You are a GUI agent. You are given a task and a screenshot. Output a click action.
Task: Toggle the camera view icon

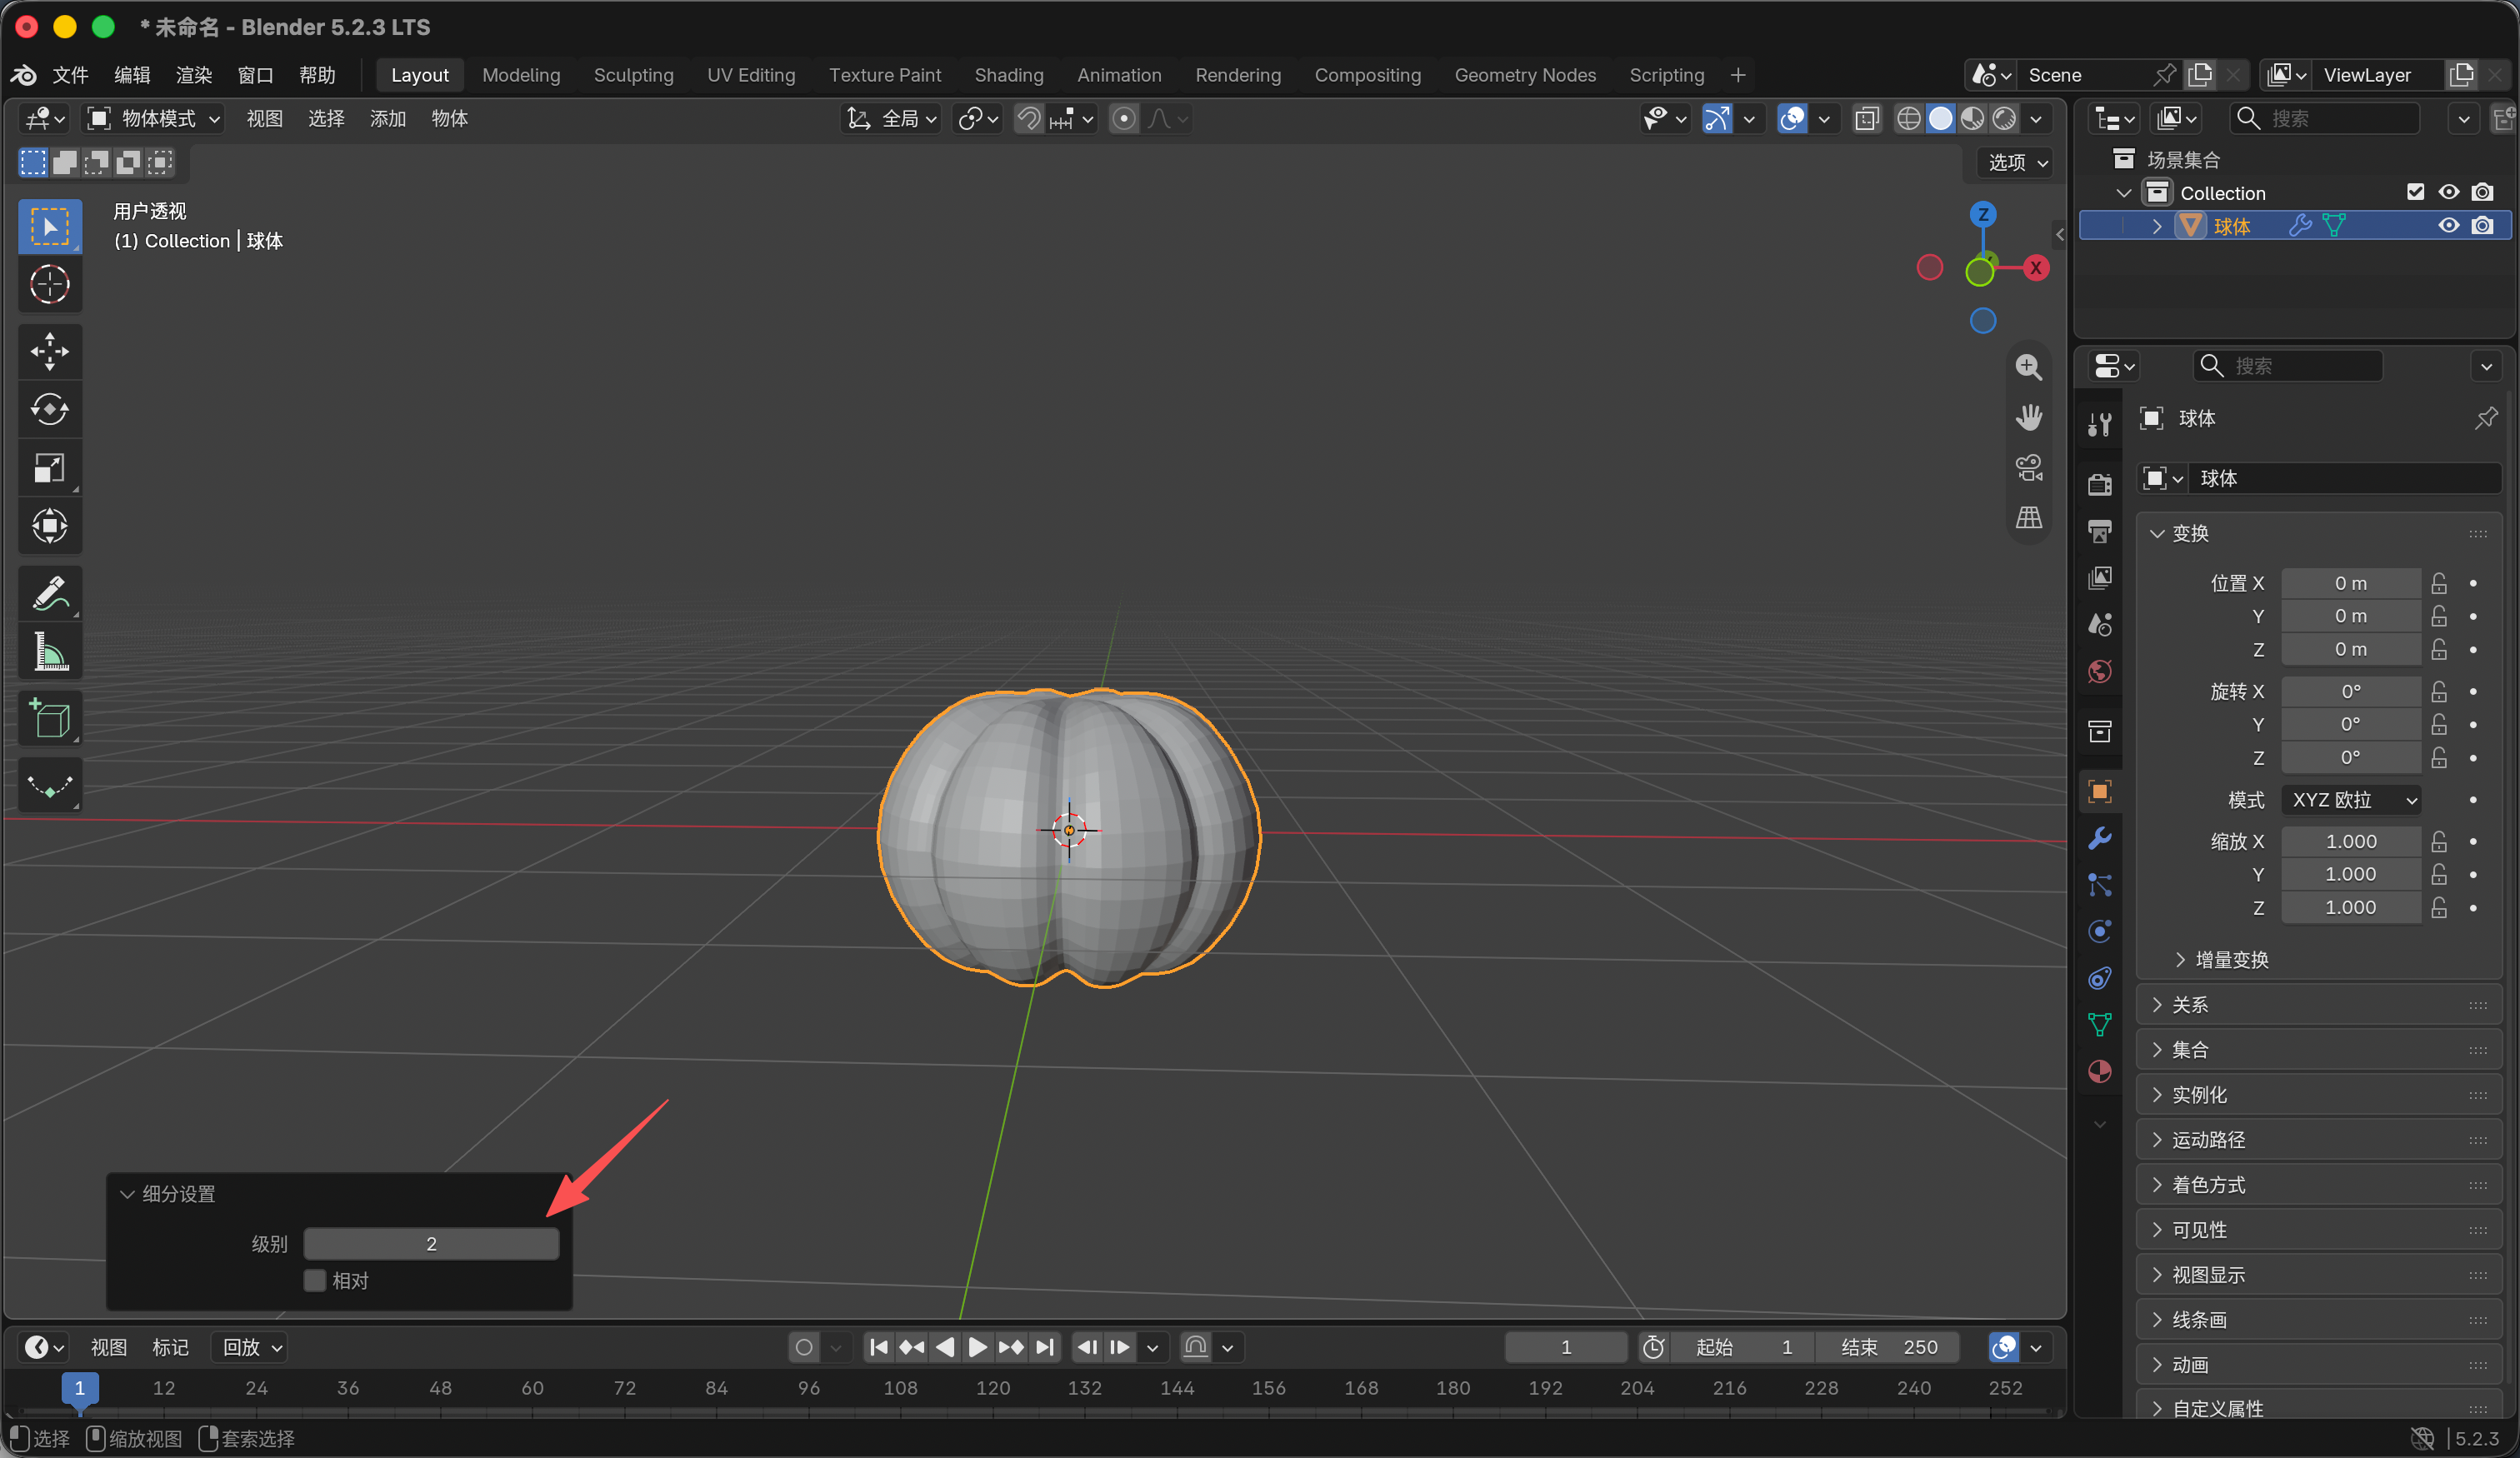[x=2028, y=467]
